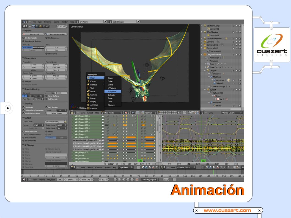Click the Lattice grid icon in Add menu
This screenshot has width=291, height=218.
pos(88,108)
